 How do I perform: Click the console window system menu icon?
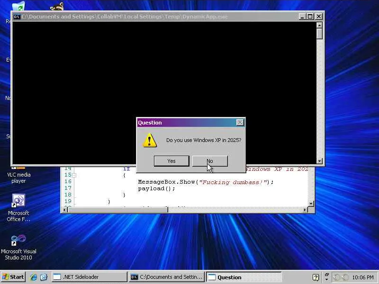tap(17, 17)
